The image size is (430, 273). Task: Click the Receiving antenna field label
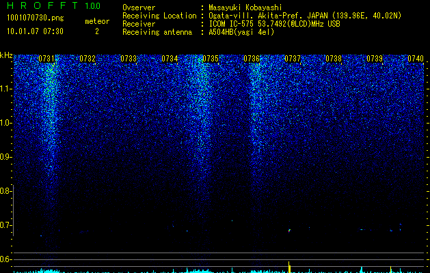(157, 32)
